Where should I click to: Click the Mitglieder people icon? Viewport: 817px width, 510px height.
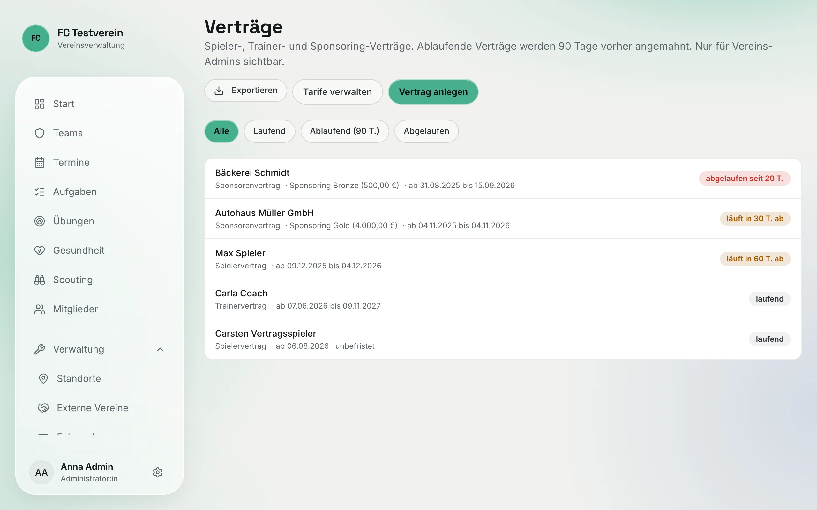tap(40, 309)
